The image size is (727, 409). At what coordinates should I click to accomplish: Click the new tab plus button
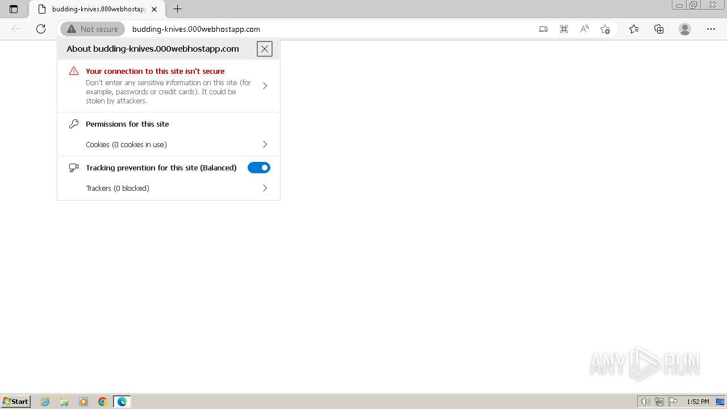(x=177, y=9)
